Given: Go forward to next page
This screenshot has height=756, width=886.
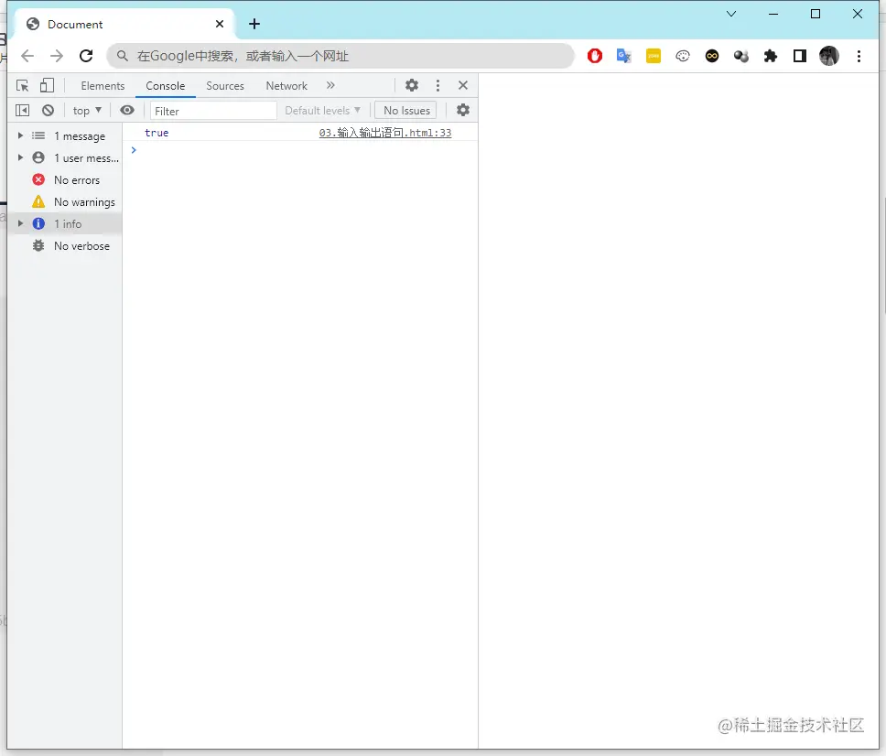Looking at the screenshot, I should pos(57,56).
